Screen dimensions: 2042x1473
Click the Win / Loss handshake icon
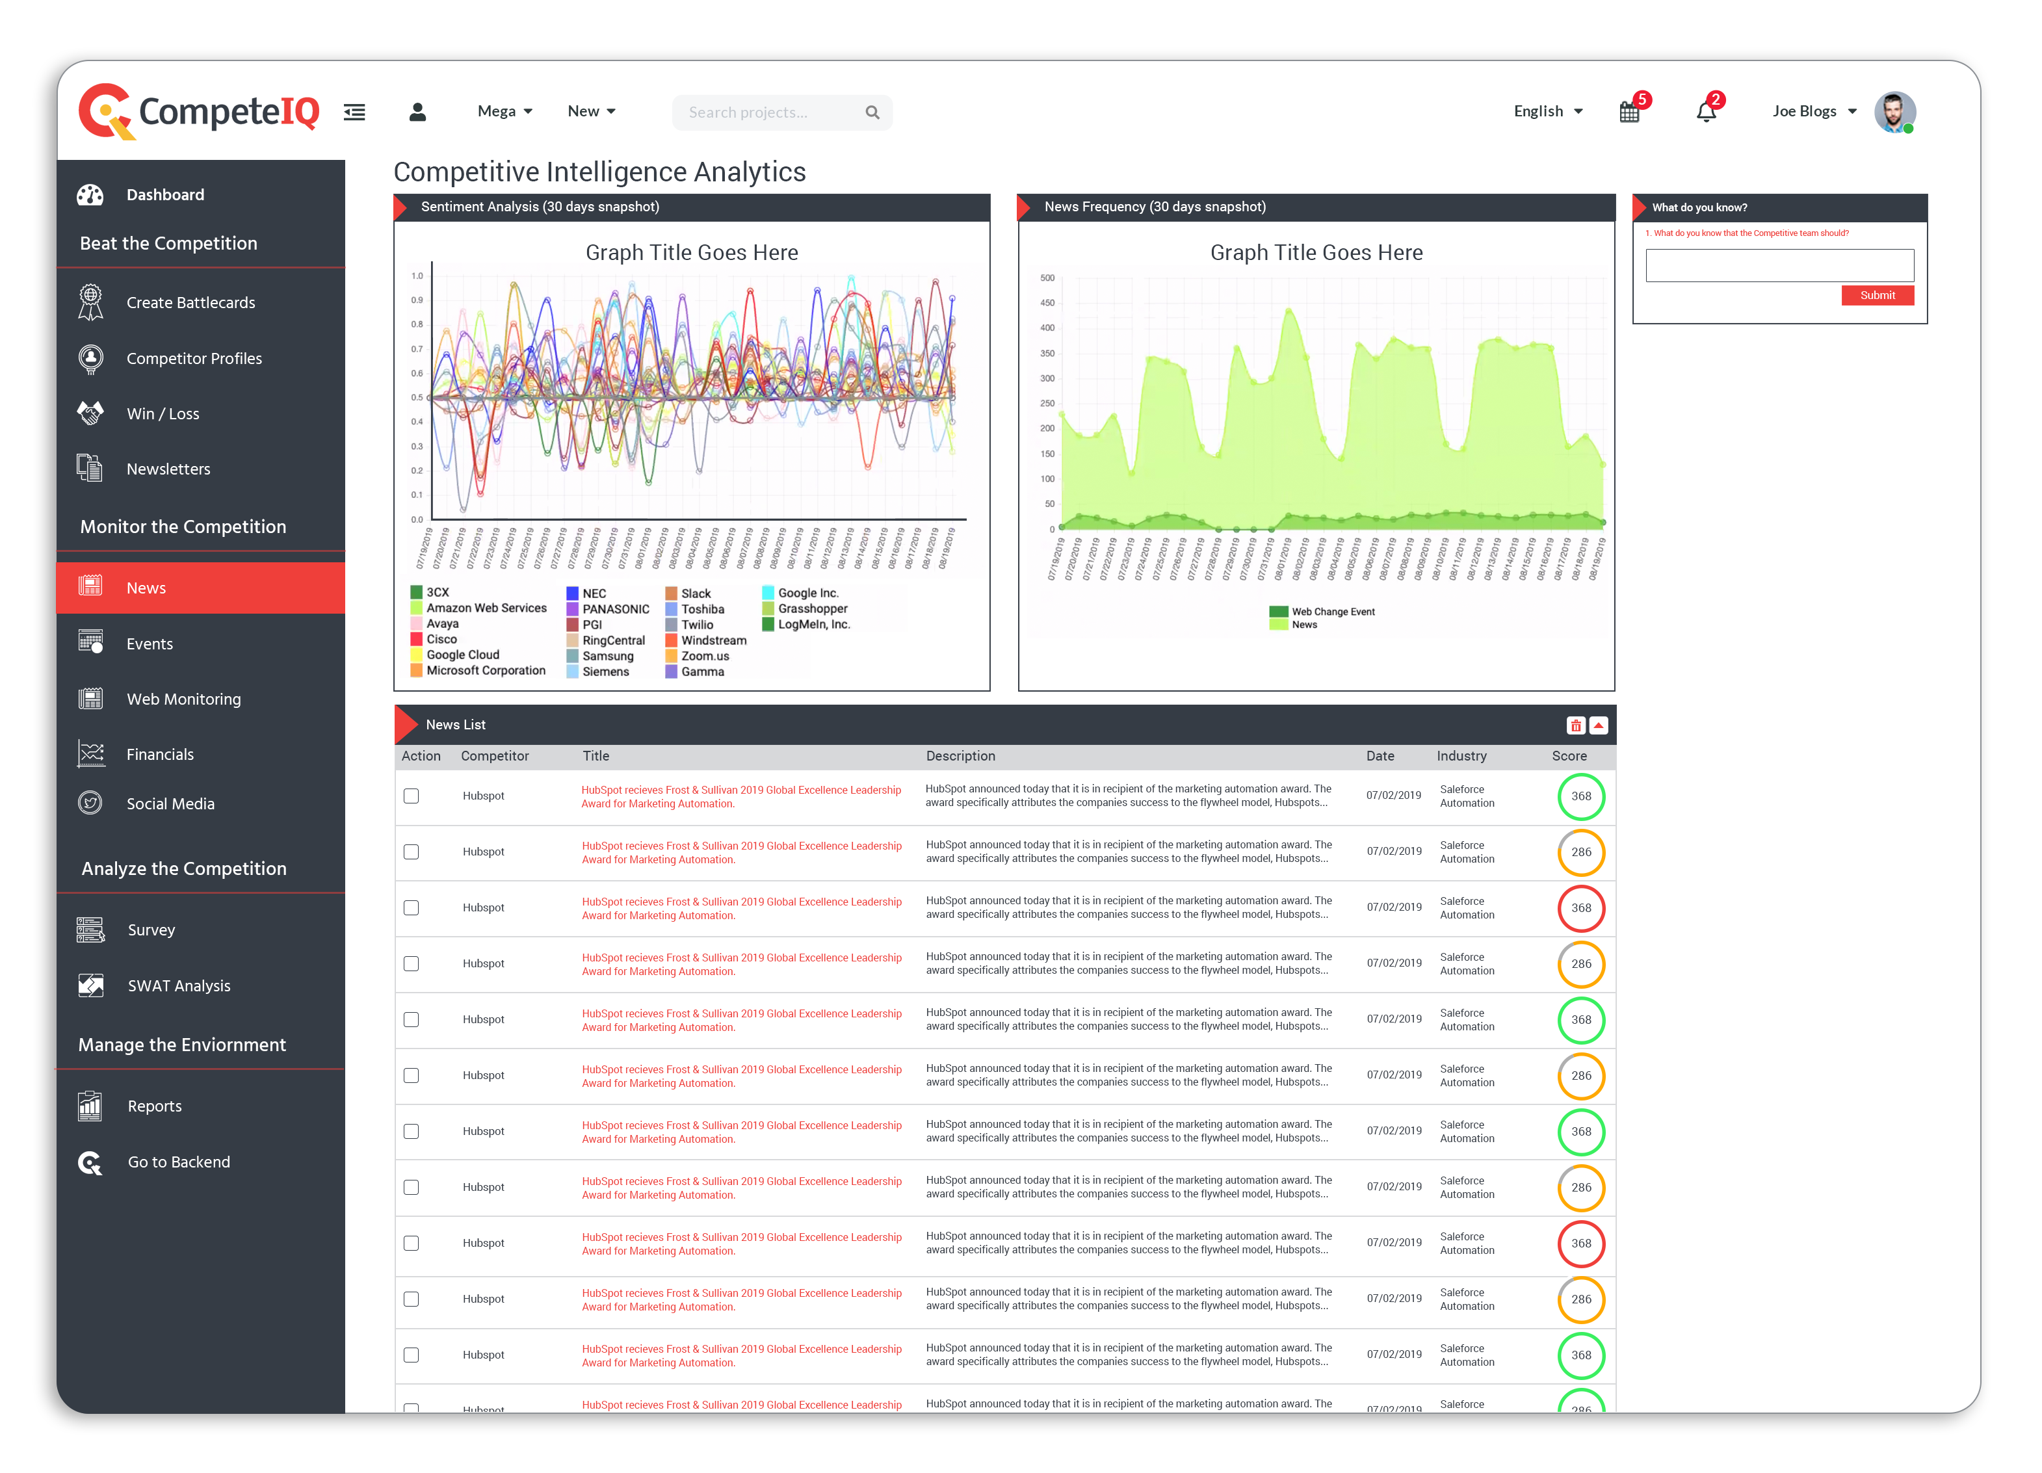(x=90, y=413)
